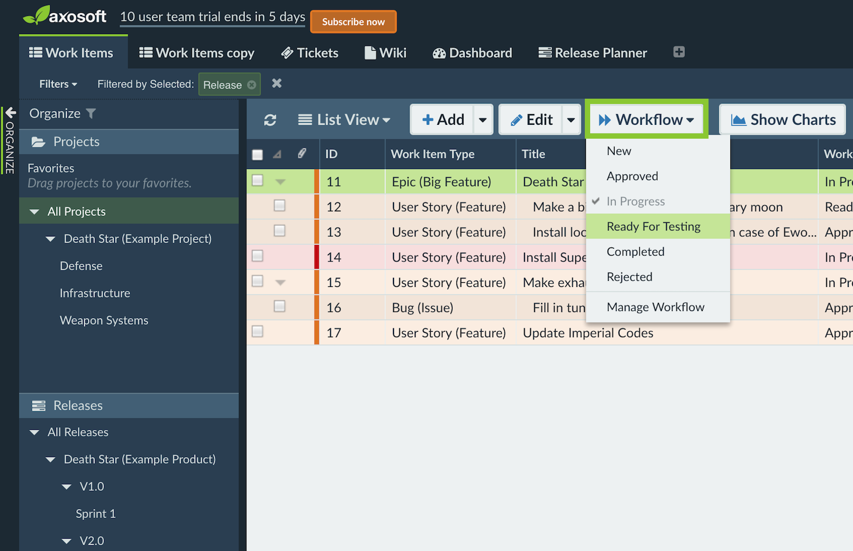Open the Wiki section
853x551 pixels.
pyautogui.click(x=385, y=52)
